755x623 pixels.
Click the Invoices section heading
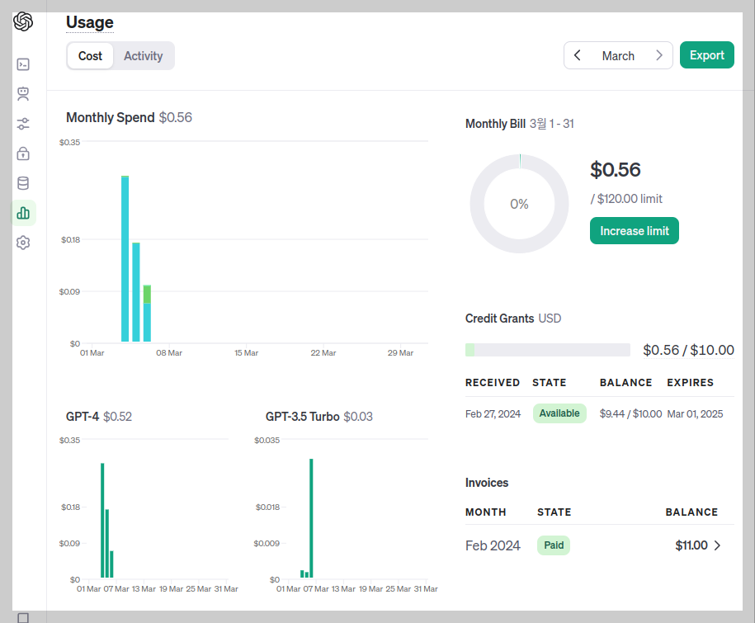(x=486, y=483)
